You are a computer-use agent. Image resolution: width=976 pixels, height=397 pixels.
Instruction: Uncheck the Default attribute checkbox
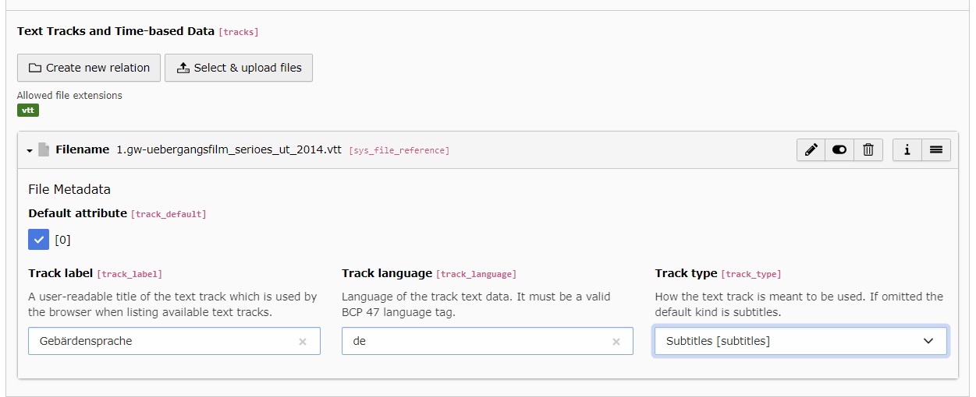(x=39, y=240)
